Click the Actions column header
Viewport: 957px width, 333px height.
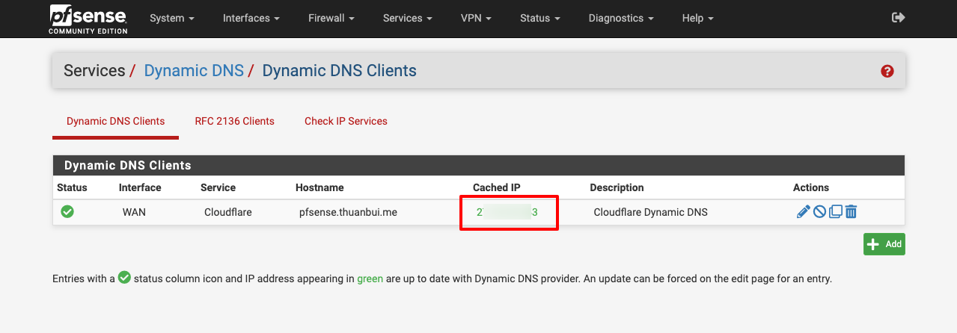click(x=811, y=187)
